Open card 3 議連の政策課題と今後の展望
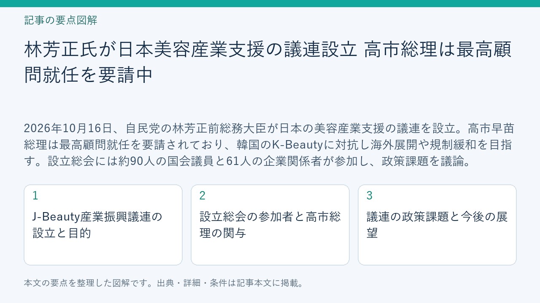This screenshot has width=540, height=303. pyautogui.click(x=437, y=225)
